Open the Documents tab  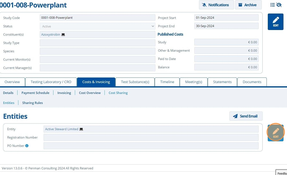(x=252, y=82)
